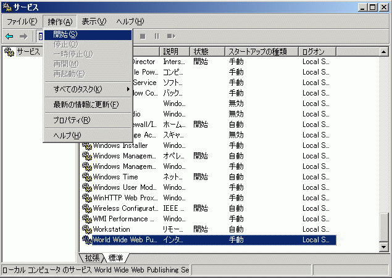The width and height of the screenshot is (392, 278).
Task: Open 表示(V) menu
Action: tap(94, 22)
